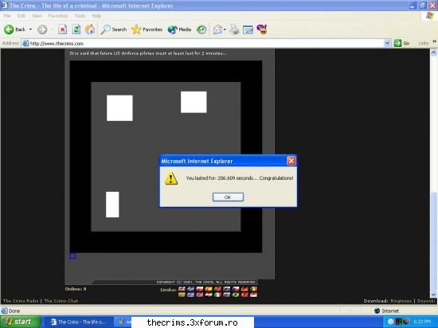Expand the Mail icon dropdown arrow
This screenshot has width=438, height=328.
(x=225, y=29)
